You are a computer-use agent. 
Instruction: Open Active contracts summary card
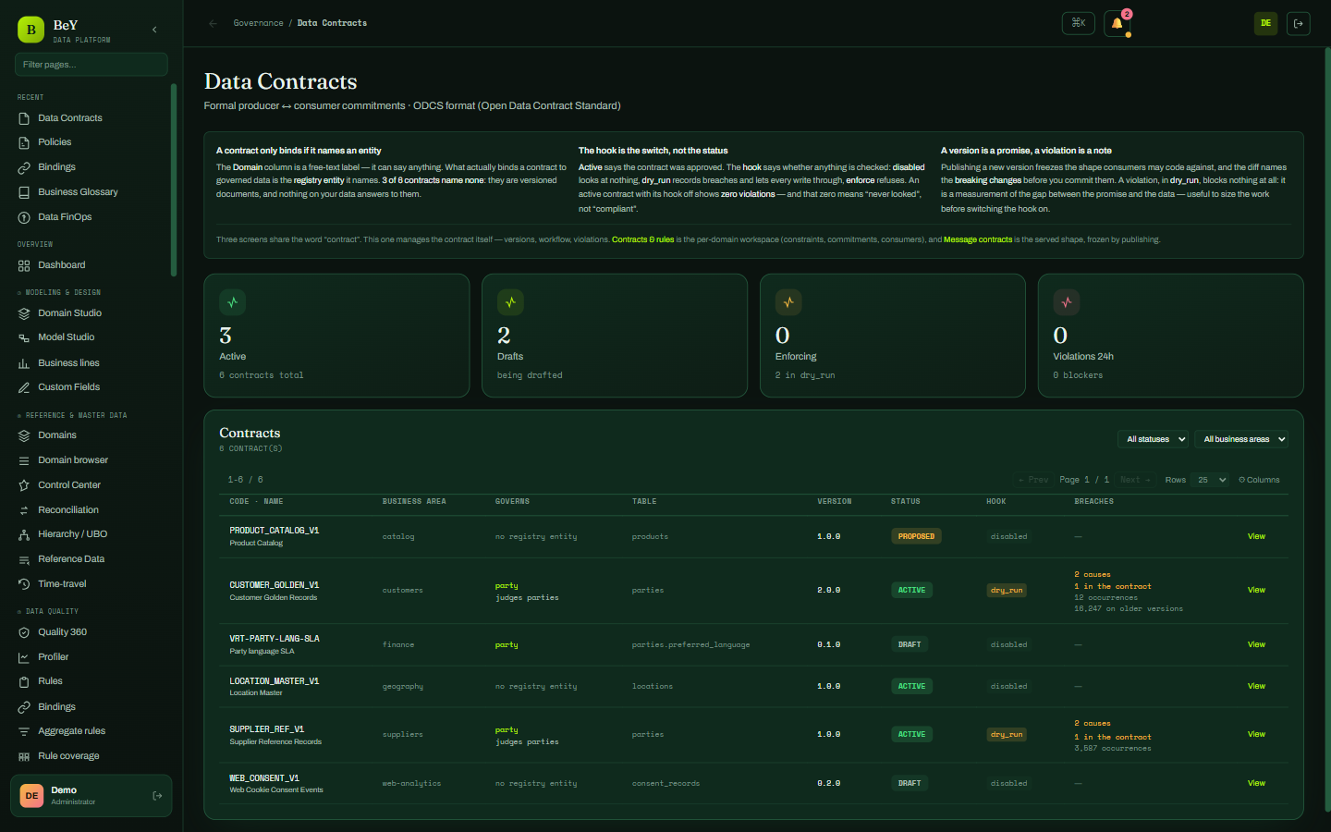click(336, 336)
